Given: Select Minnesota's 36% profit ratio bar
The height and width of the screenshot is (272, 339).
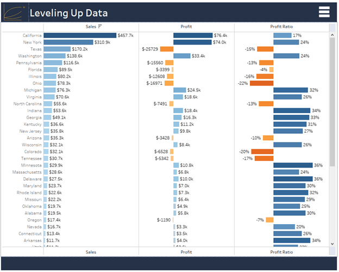Looking at the screenshot, I should click(x=293, y=165).
